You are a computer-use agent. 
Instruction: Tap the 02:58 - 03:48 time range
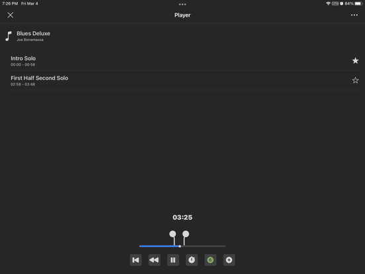click(x=22, y=84)
